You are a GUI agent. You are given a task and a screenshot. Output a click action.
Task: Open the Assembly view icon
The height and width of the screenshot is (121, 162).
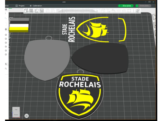pyautogui.click(x=138, y=11)
